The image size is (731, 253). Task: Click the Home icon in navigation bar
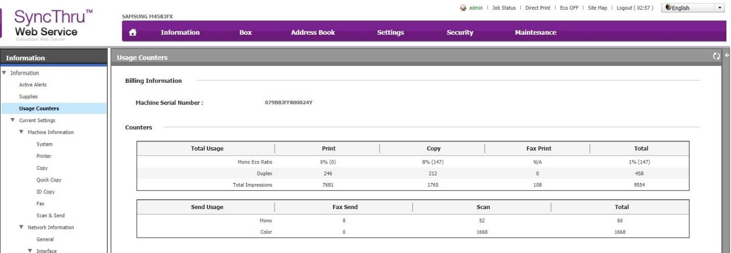point(132,33)
